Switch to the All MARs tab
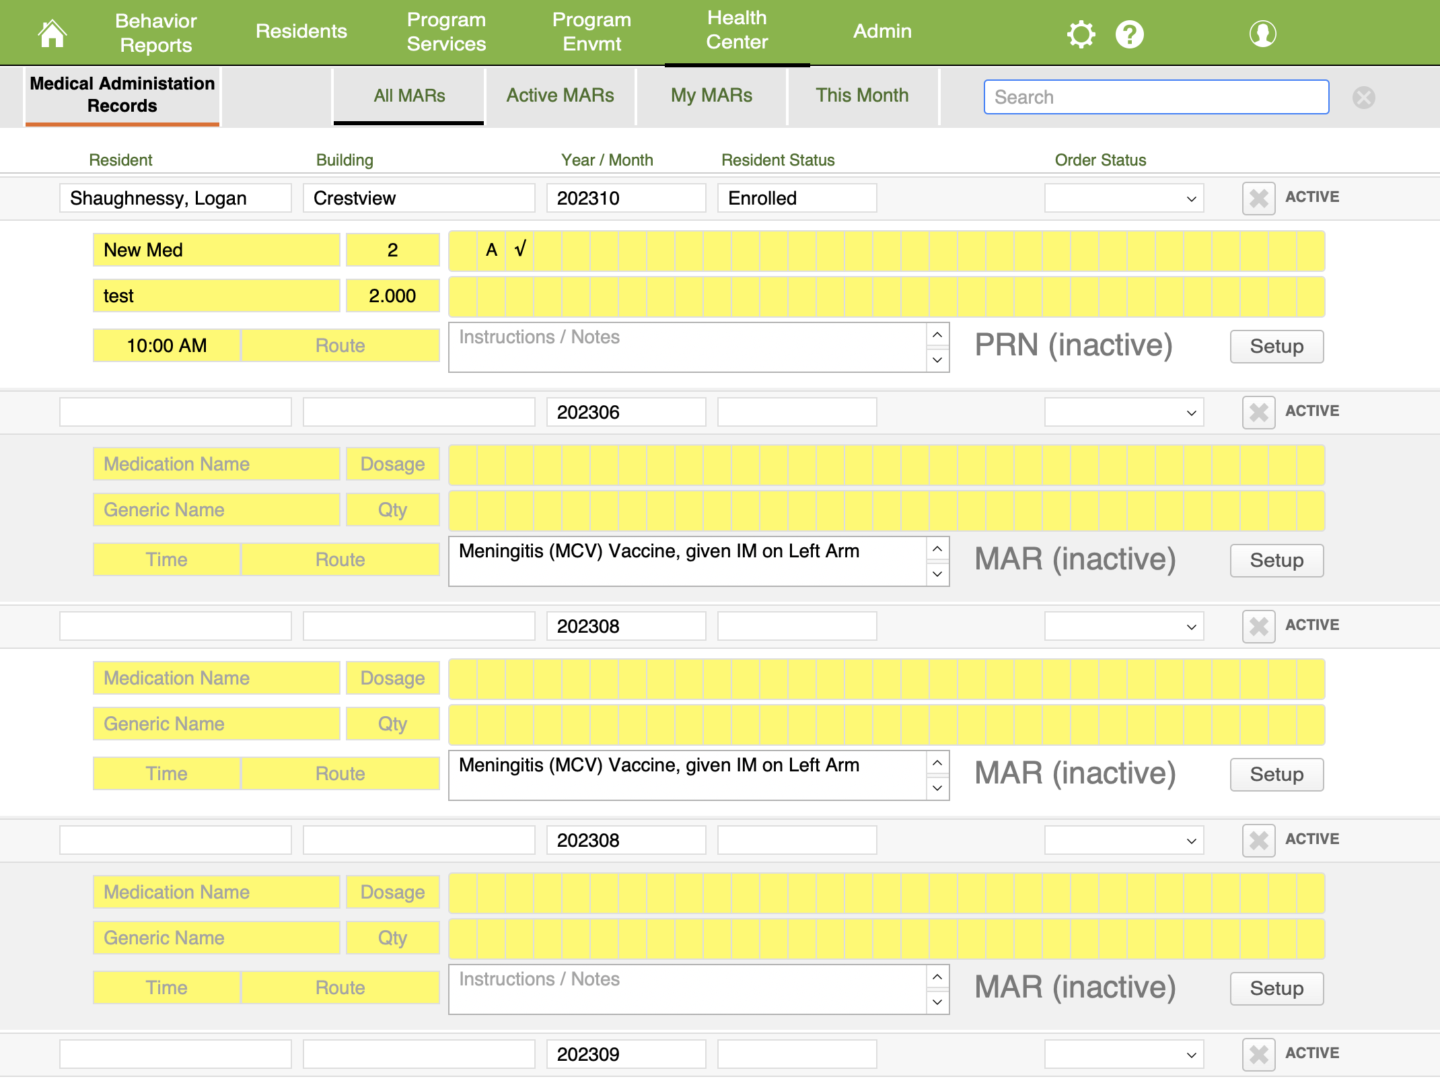Screen dimensions: 1440x1081 pyautogui.click(x=409, y=96)
